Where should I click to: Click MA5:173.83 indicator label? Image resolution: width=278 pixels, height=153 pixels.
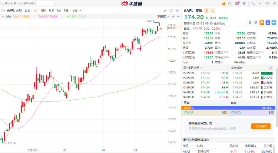coord(21,17)
